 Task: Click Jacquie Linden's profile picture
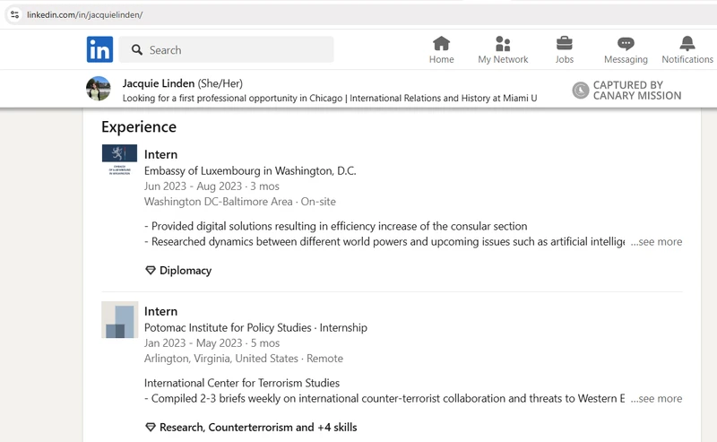[x=99, y=89]
